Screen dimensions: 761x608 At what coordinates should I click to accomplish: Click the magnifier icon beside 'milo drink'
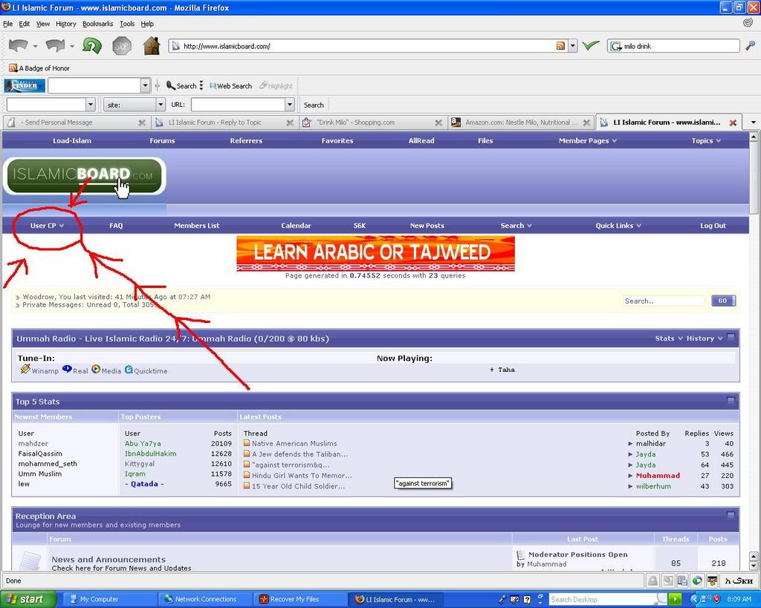pyautogui.click(x=751, y=46)
